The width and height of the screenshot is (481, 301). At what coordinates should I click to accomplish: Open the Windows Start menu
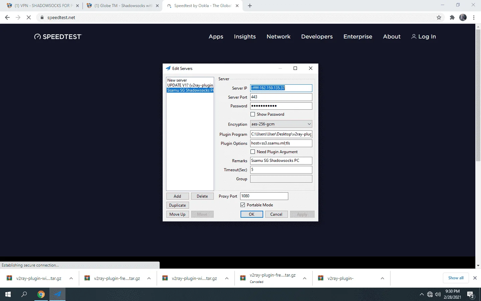[x=8, y=294]
